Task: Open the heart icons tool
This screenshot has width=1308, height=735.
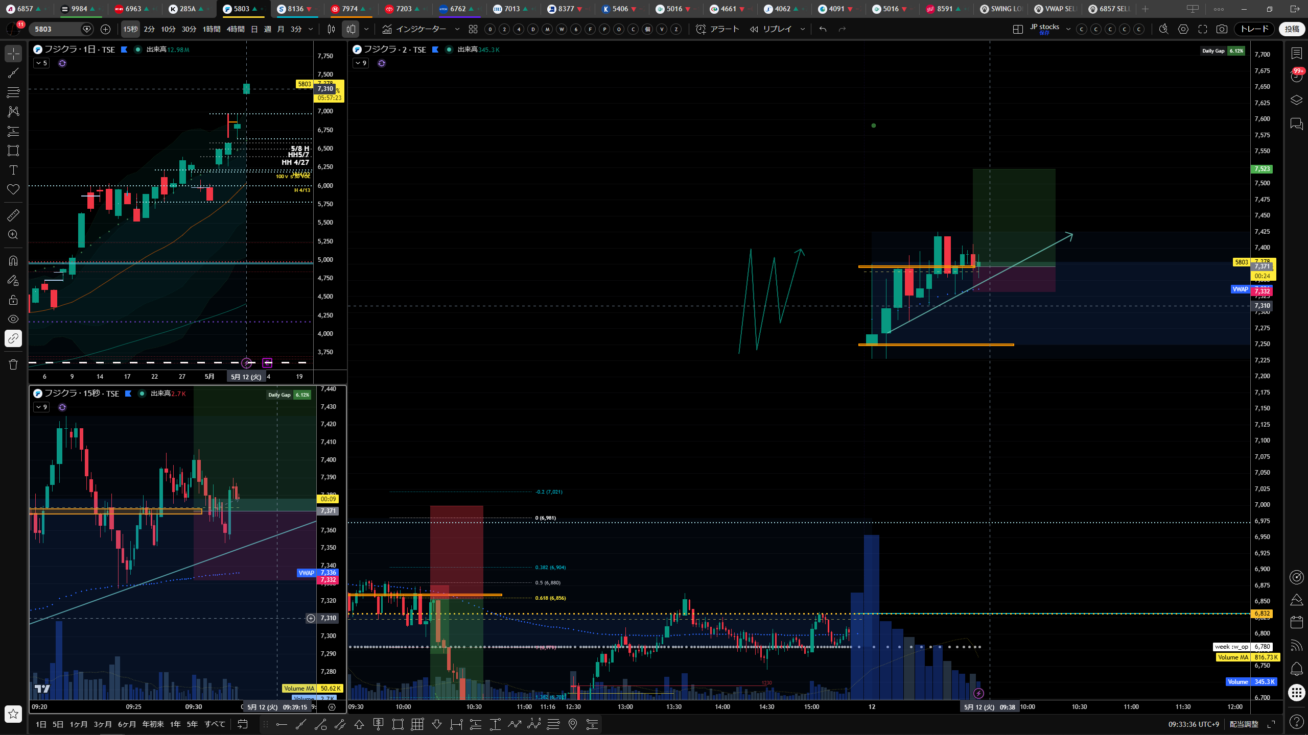Action: pyautogui.click(x=13, y=189)
